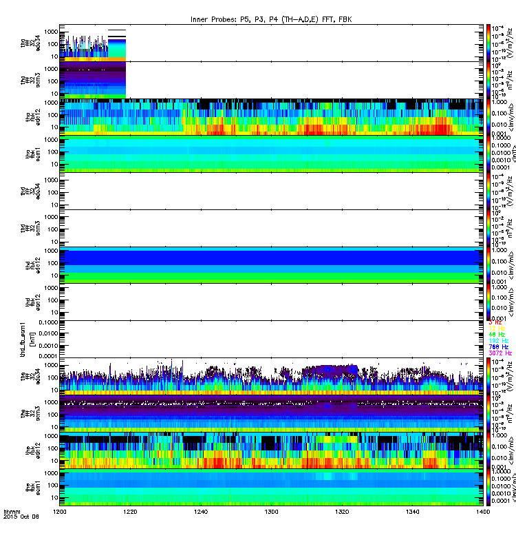The width and height of the screenshot is (516, 551).
Task: Select the "the fff 32 scm3" panel label
Action: pos(30,413)
